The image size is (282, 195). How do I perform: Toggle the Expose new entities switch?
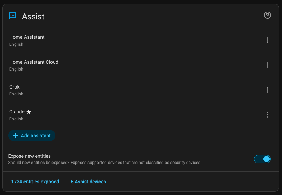click(262, 159)
